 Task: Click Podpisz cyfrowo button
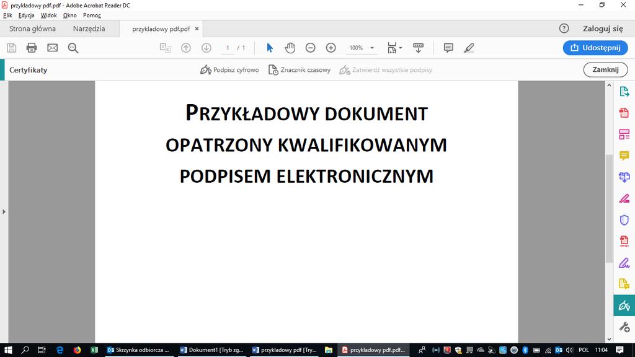[229, 70]
